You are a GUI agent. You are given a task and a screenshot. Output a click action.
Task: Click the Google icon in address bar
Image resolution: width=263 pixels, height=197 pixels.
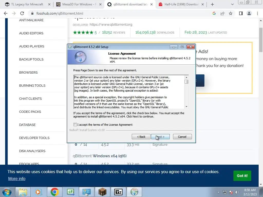click(214, 13)
